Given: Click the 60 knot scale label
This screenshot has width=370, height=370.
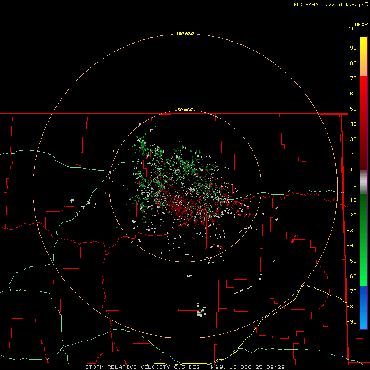Looking at the screenshot, I should tap(353, 94).
